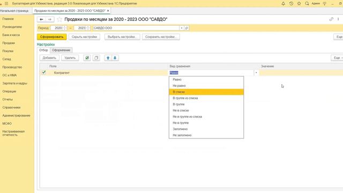Open Банк и касса section
343x193 pixels.
coord(11,35)
